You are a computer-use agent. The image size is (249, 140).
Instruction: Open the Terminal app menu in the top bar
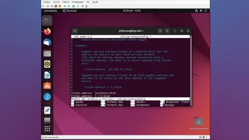(x=70, y=11)
